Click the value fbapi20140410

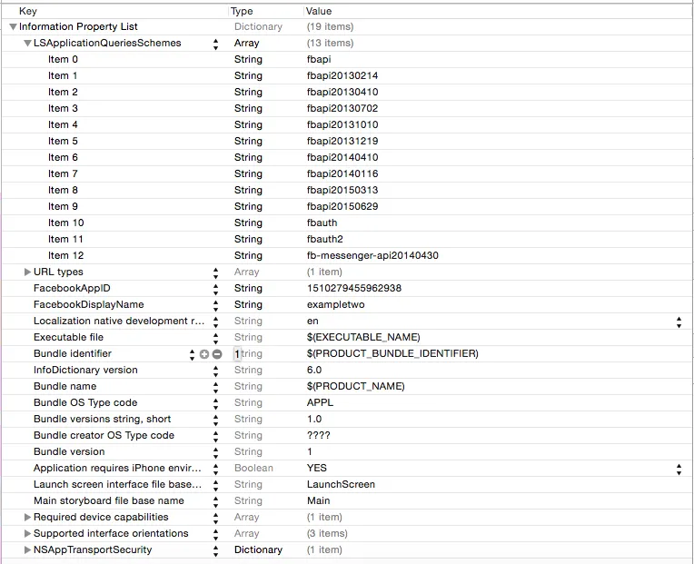tap(342, 157)
